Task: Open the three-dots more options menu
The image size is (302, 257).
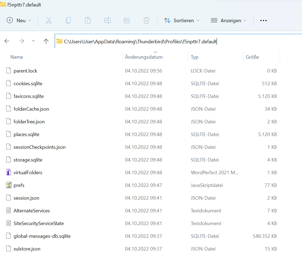Action: click(263, 21)
